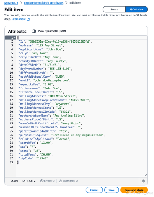Click the "purposeOfRequest" line
The image size is (154, 197).
click(62, 135)
